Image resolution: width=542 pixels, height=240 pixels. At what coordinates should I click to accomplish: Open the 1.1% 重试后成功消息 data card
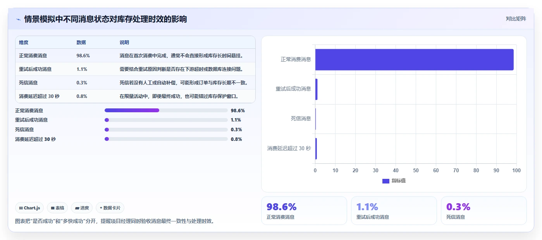(394, 211)
